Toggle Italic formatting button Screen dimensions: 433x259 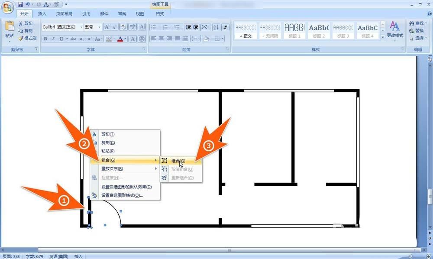point(53,39)
